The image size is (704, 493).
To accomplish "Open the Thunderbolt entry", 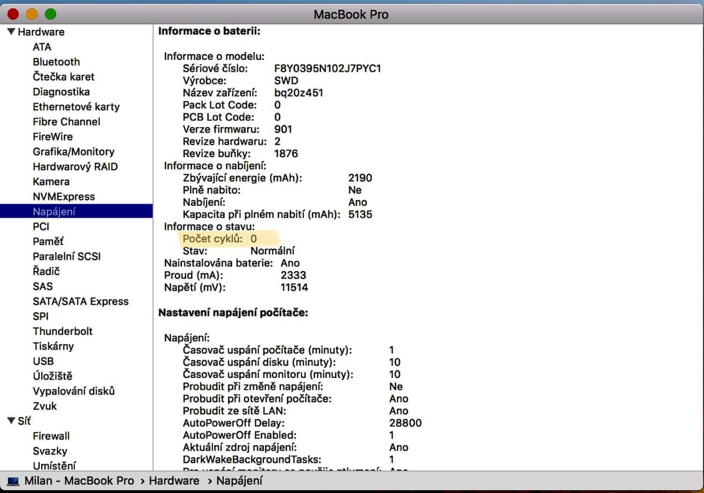I will click(x=63, y=331).
